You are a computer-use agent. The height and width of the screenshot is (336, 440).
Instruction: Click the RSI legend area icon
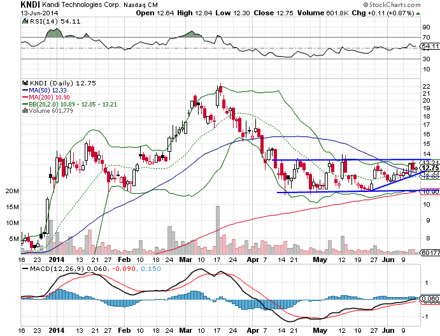pos(25,21)
